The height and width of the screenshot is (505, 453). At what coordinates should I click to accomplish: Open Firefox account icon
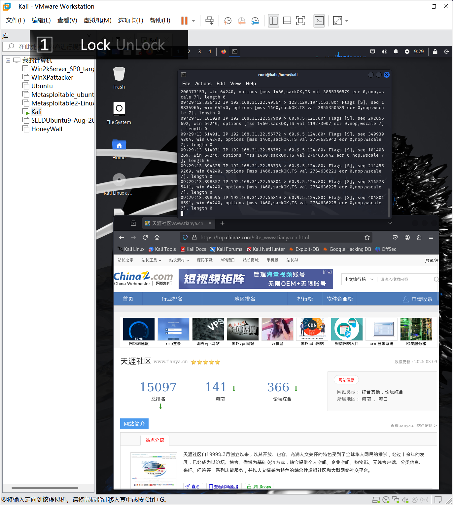[x=407, y=237]
